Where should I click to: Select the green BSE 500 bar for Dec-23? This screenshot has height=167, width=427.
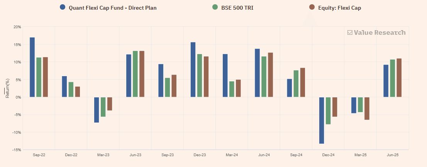pos(199,76)
